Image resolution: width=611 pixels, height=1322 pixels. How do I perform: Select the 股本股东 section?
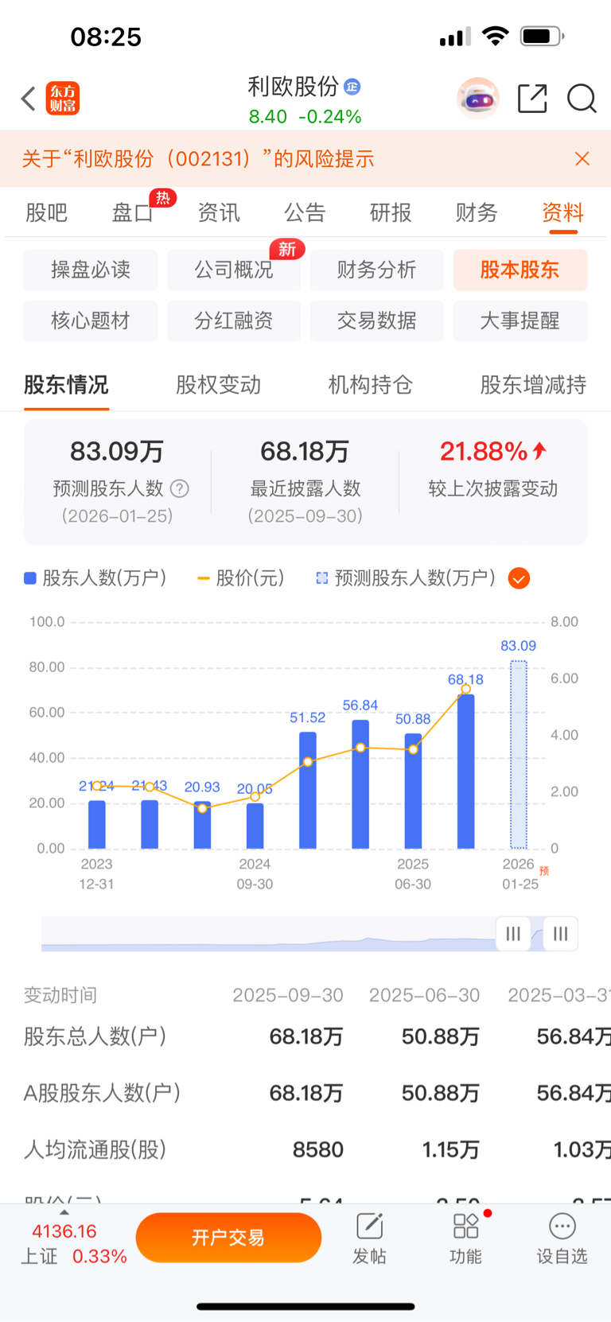[x=520, y=270]
